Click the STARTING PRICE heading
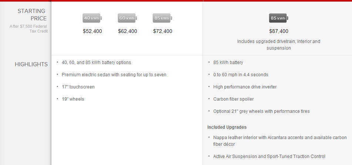The image size is (352, 165). point(32,14)
